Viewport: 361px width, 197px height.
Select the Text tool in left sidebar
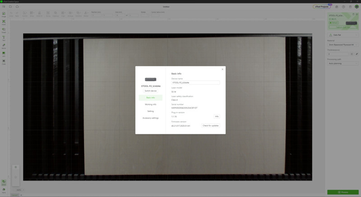tap(4, 38)
